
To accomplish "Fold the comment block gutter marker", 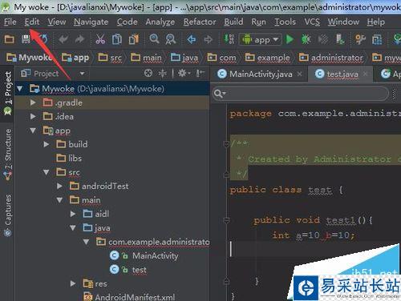I will [226, 144].
